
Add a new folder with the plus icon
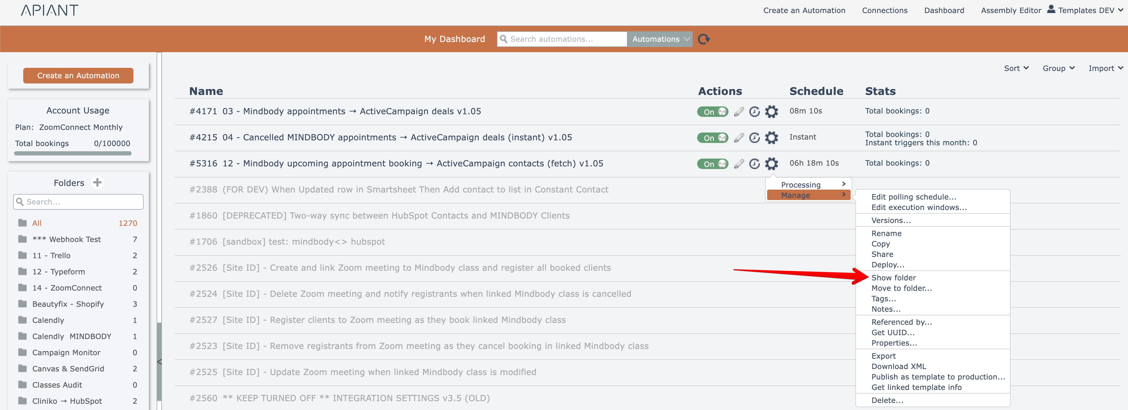(97, 183)
